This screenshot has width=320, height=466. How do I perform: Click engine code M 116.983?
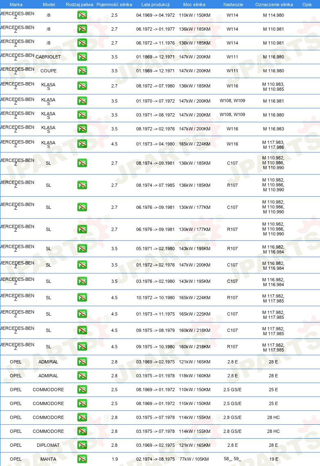coord(273,129)
